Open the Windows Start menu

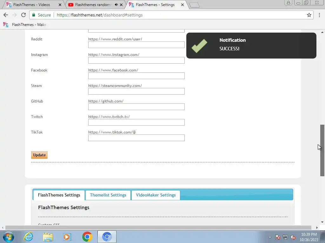point(9,237)
